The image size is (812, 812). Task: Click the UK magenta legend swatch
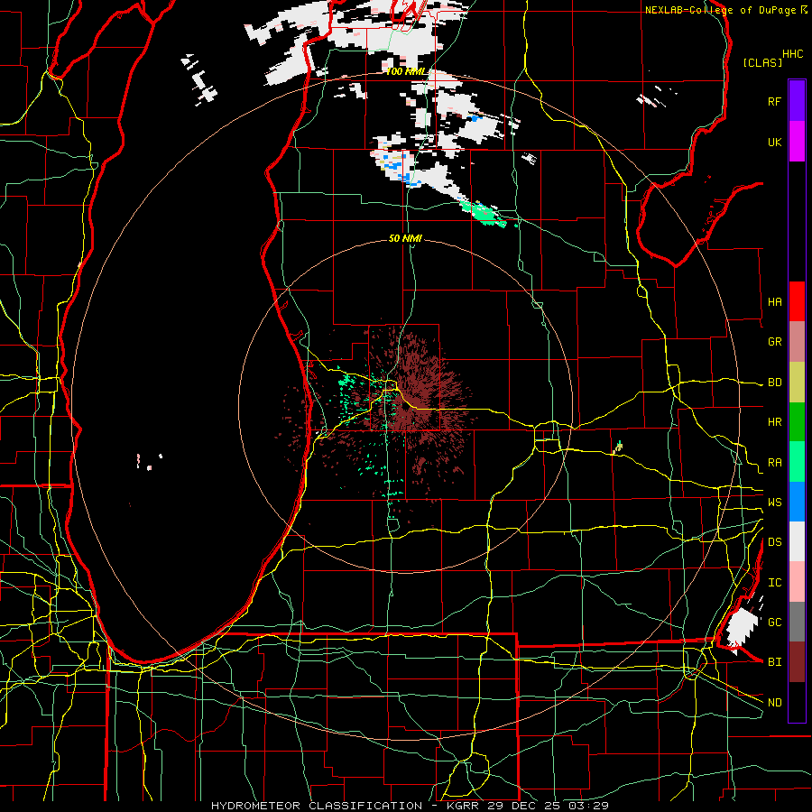point(797,142)
